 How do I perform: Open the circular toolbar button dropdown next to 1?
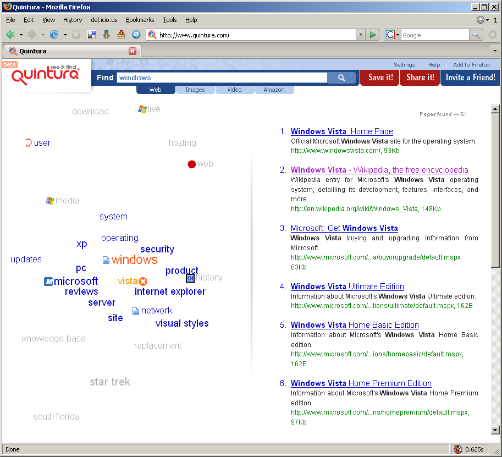pyautogui.click(x=488, y=20)
